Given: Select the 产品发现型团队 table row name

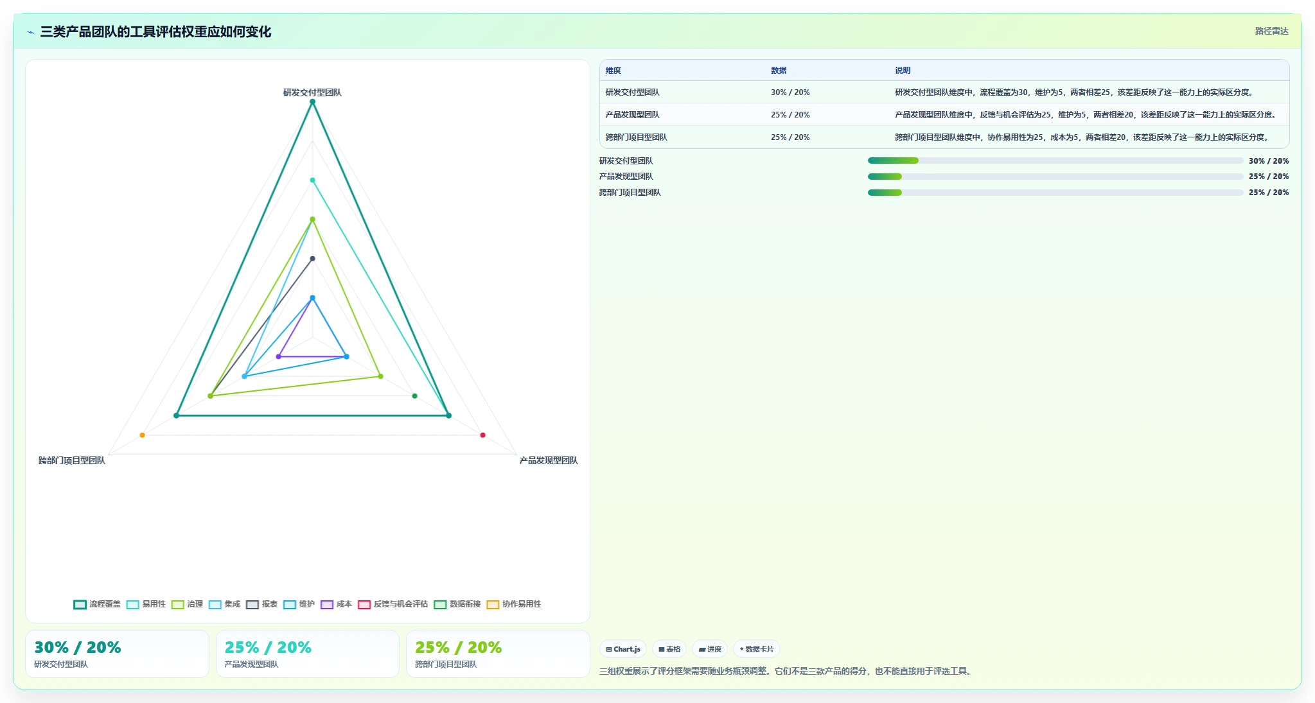Looking at the screenshot, I should [x=632, y=115].
